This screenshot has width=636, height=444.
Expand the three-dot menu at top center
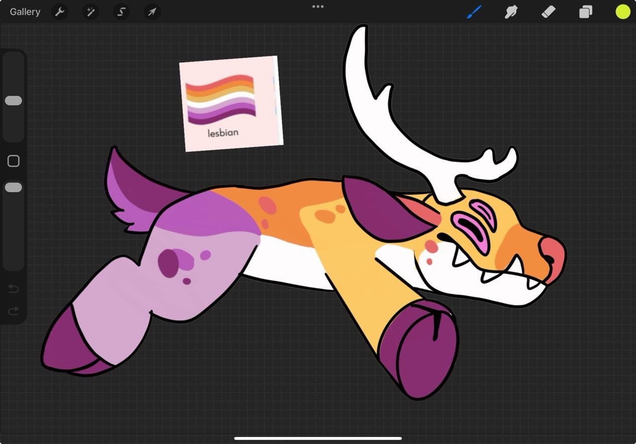tap(318, 7)
